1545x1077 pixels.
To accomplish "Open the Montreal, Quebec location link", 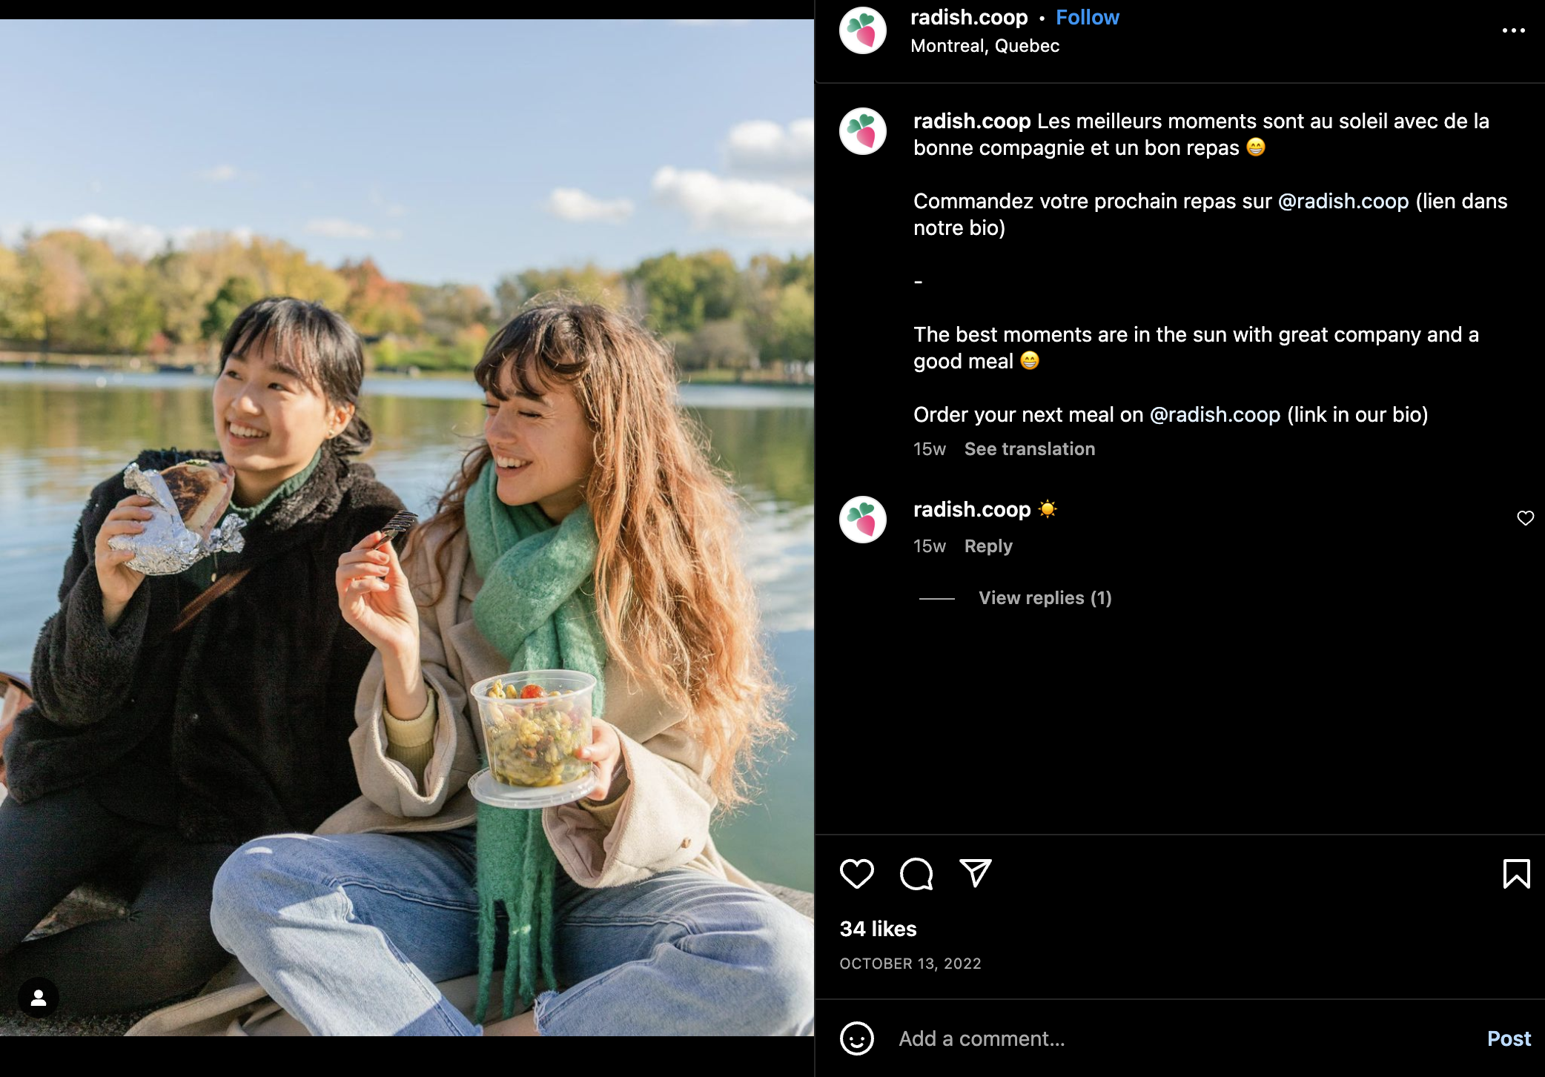I will coord(985,46).
